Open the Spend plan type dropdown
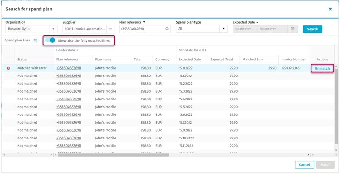 (x=223, y=29)
